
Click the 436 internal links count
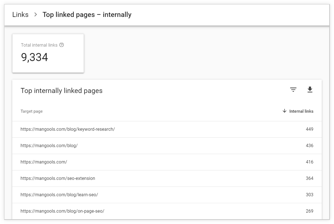coord(310,145)
